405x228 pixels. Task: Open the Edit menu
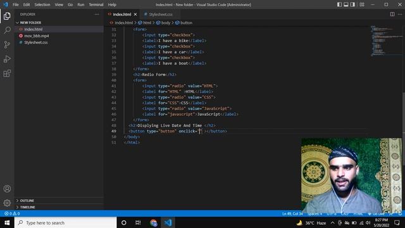pos(27,4)
